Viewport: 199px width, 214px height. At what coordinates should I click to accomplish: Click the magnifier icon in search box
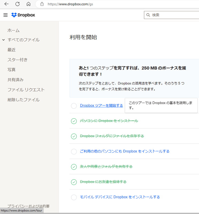(148, 15)
